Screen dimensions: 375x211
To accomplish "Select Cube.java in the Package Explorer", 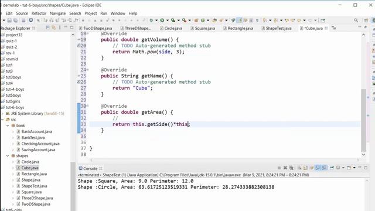I will 30,168.
